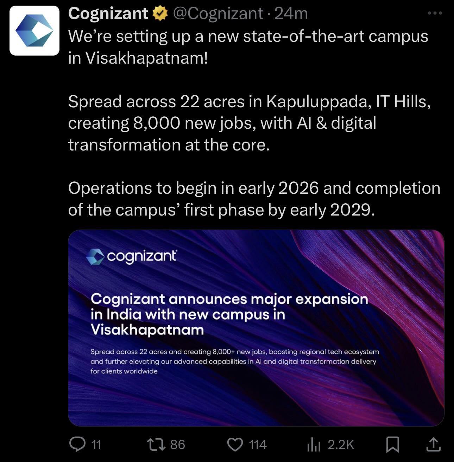Open the Cognizant profile avatar
This screenshot has height=462, width=454.
(x=34, y=31)
